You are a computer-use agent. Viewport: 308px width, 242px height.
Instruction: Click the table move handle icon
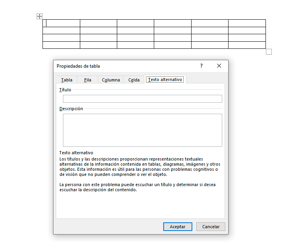[x=39, y=16]
